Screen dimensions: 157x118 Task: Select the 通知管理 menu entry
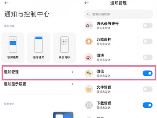point(38,72)
